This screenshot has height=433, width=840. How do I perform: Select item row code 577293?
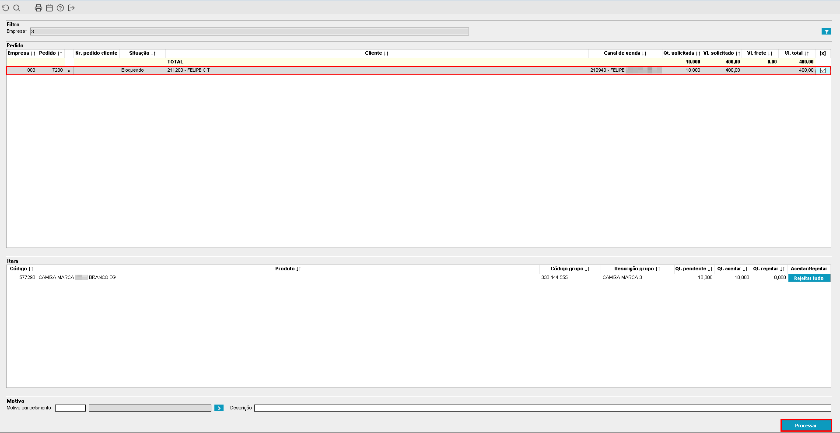(x=27, y=278)
